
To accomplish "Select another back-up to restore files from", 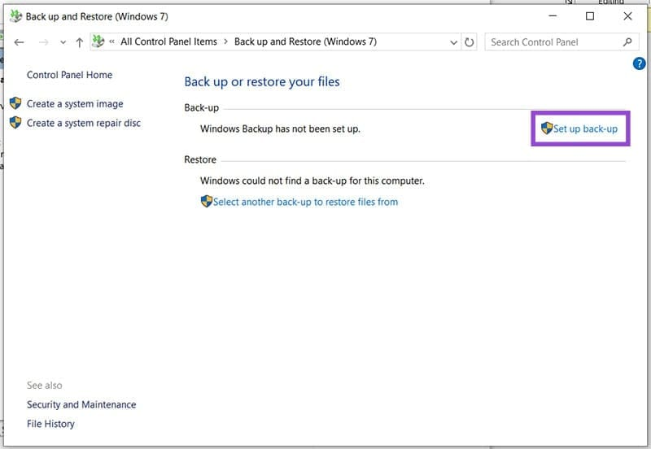I will [x=305, y=202].
